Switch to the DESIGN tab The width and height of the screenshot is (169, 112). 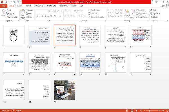(28, 6)
